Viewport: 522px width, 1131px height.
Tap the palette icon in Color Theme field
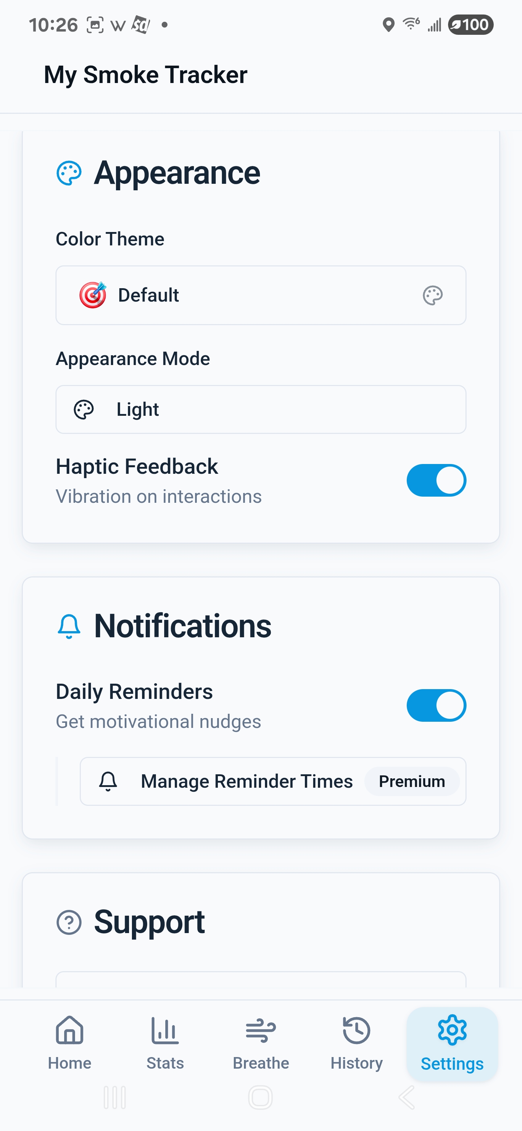pyautogui.click(x=432, y=295)
